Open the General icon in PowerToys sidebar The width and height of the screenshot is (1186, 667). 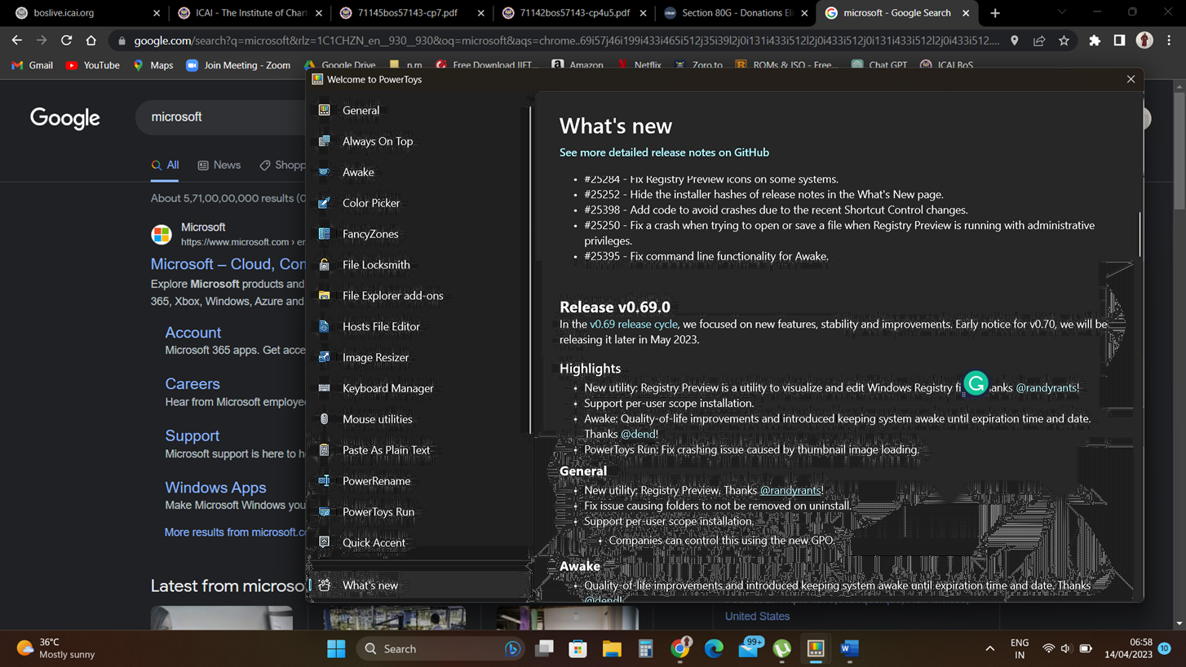pyautogui.click(x=324, y=110)
